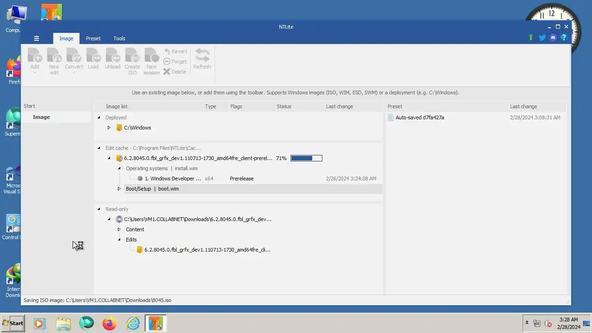Click the Delete button in toolbar
The width and height of the screenshot is (592, 333).
click(x=175, y=72)
